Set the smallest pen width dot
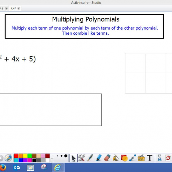This screenshot has height=172, width=172. [x=53, y=156]
